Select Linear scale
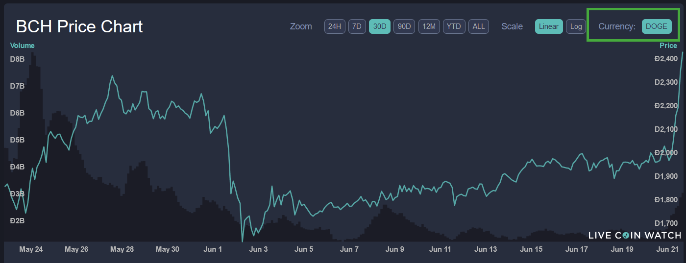 click(x=549, y=26)
